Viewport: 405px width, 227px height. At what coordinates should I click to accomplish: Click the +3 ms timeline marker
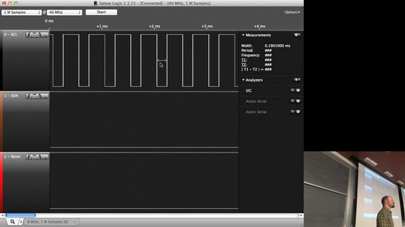[207, 26]
